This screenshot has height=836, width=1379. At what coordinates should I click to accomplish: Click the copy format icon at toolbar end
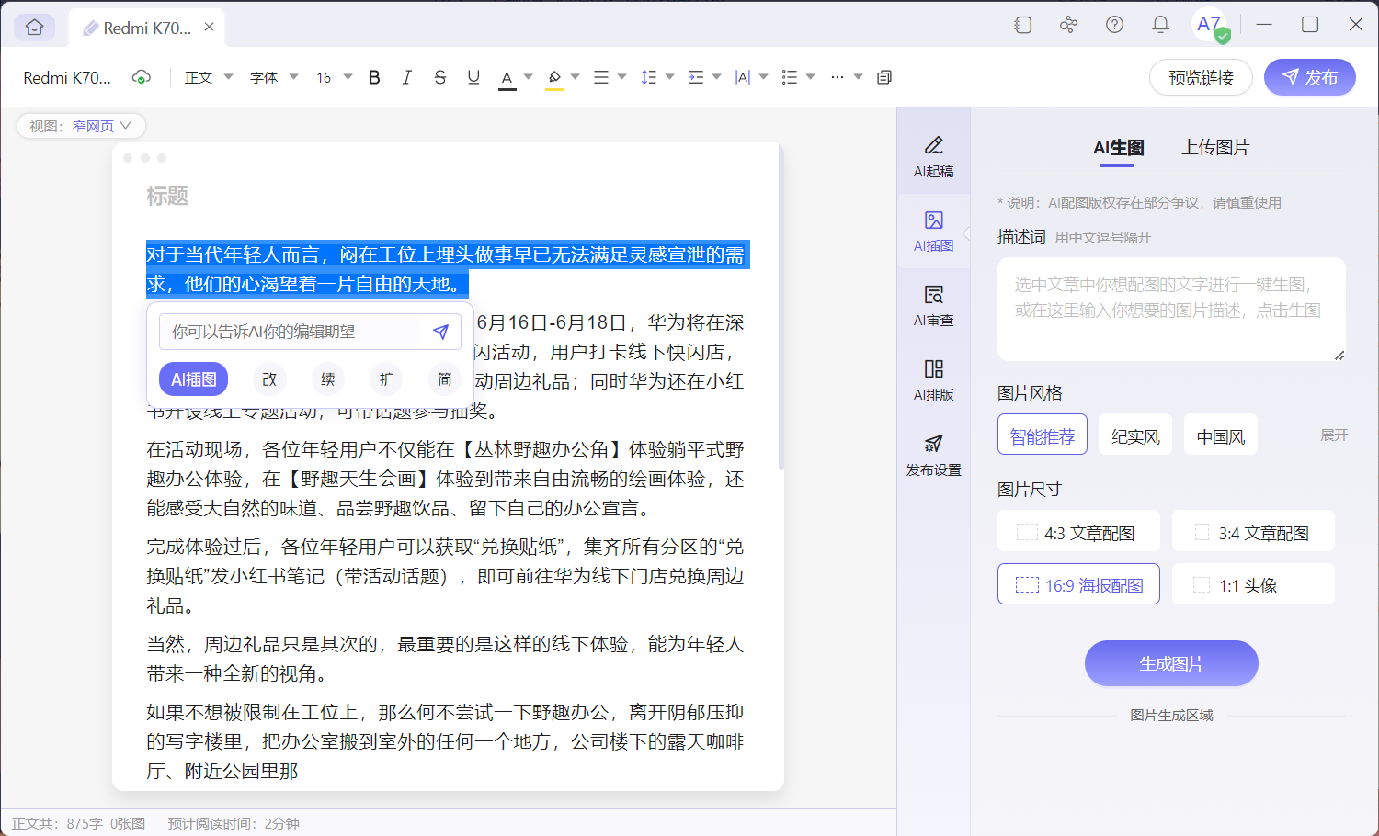(883, 77)
